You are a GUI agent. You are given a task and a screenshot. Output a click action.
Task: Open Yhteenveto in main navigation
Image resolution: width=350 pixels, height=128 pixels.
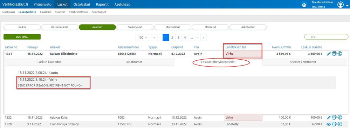42,4
